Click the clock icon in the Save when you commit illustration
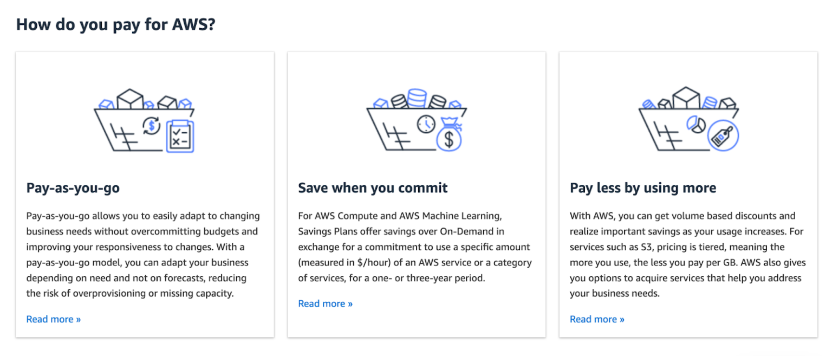 [426, 124]
